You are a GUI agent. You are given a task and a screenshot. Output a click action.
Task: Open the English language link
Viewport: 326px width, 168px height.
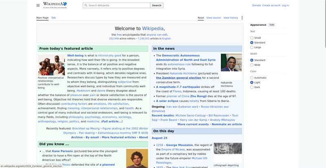click(x=166, y=39)
